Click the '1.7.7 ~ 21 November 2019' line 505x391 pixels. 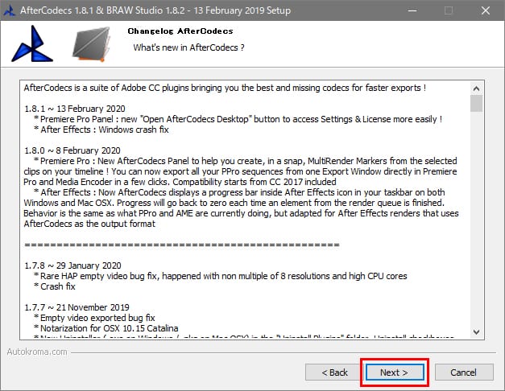77,307
